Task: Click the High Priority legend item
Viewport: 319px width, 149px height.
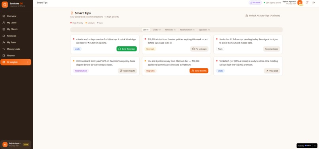Action: coord(77,23)
